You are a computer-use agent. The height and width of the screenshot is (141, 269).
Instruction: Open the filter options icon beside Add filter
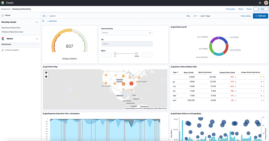click(x=43, y=21)
